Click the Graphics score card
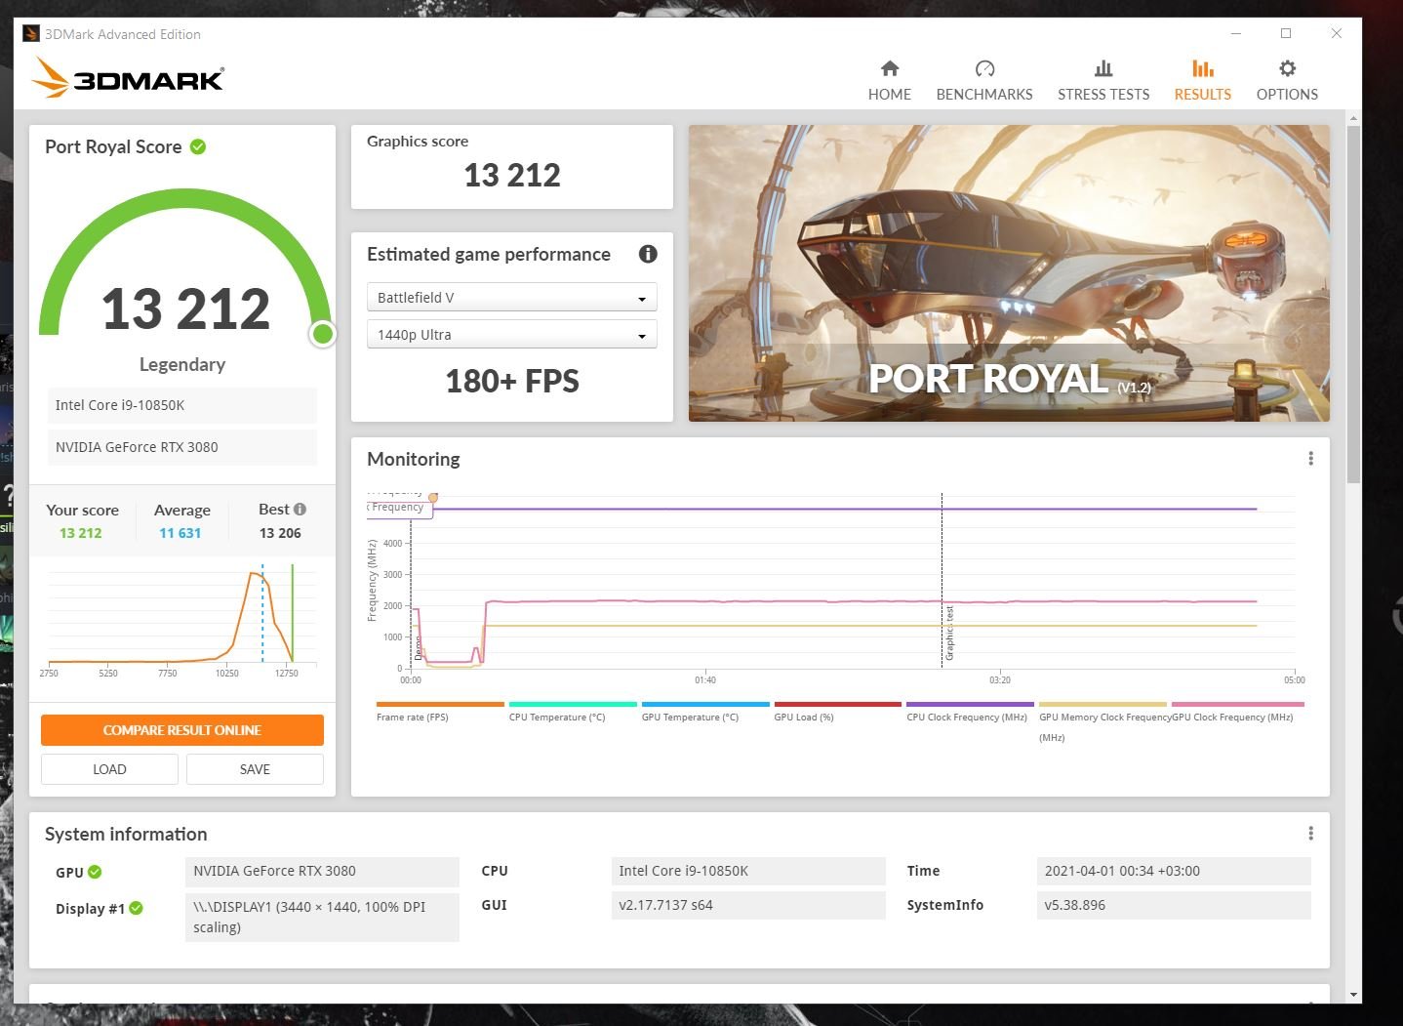Image resolution: width=1403 pixels, height=1026 pixels. coord(511,167)
